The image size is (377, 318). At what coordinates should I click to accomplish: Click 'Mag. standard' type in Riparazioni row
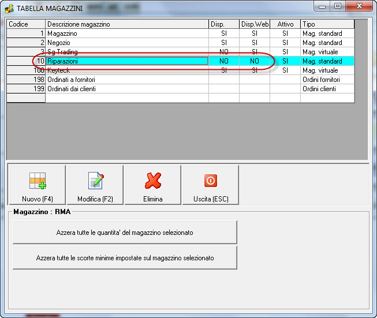[x=327, y=61]
